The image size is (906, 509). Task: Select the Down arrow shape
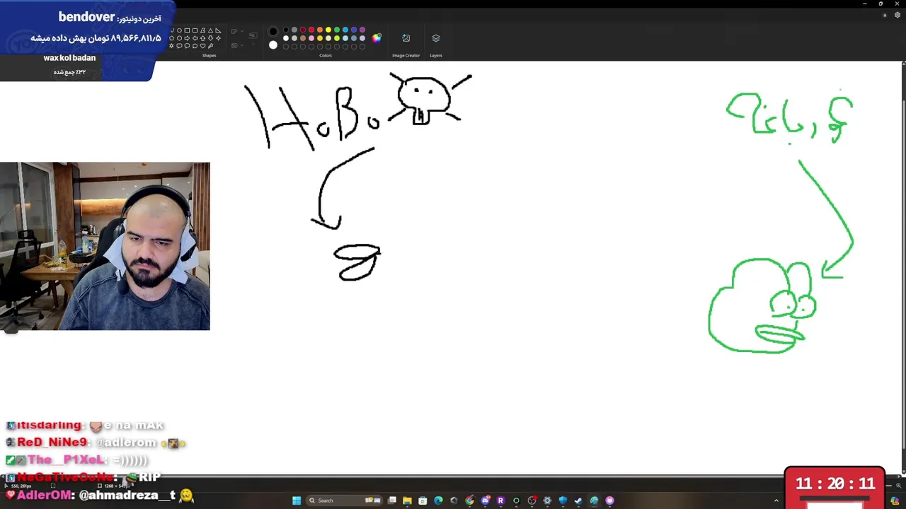210,38
